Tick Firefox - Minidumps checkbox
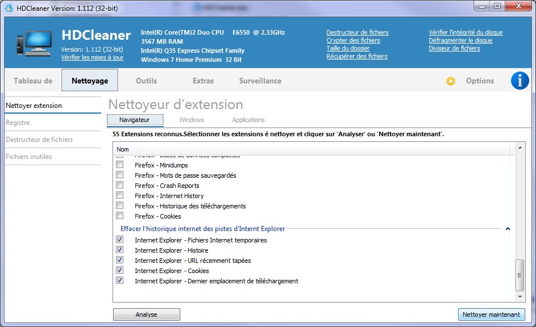The image size is (536, 327). tap(119, 165)
